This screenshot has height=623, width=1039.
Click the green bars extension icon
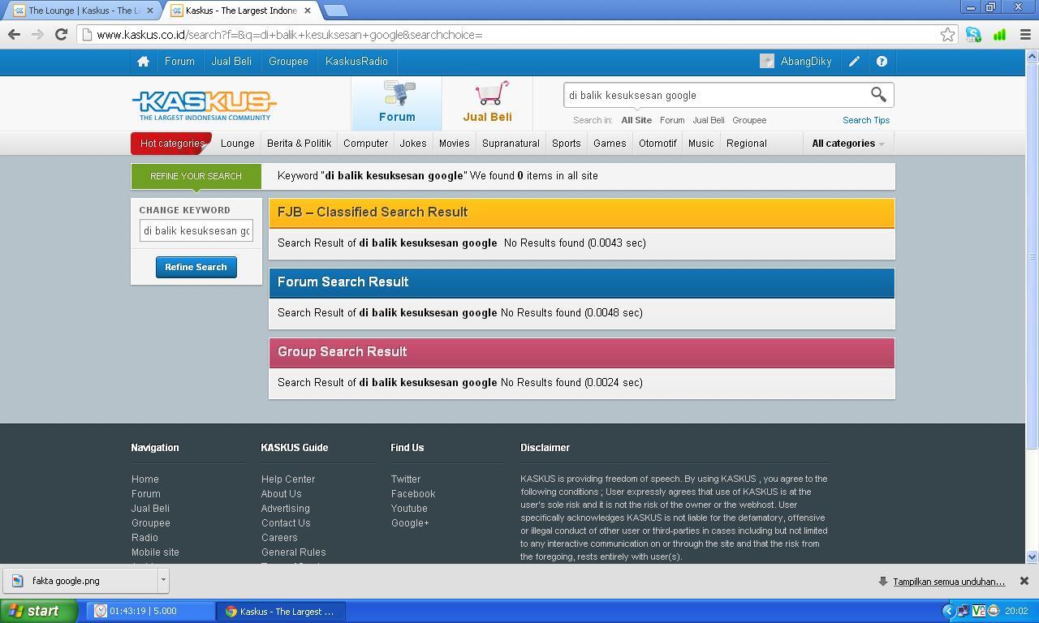tap(999, 35)
